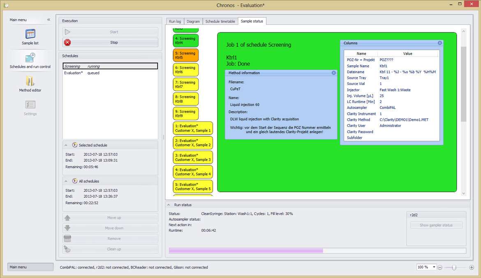Click the zoom in plus icon
Image resolution: width=481 pixels, height=278 pixels.
click(x=472, y=267)
